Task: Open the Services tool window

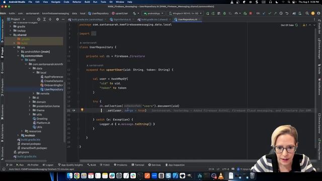Action: point(154,165)
